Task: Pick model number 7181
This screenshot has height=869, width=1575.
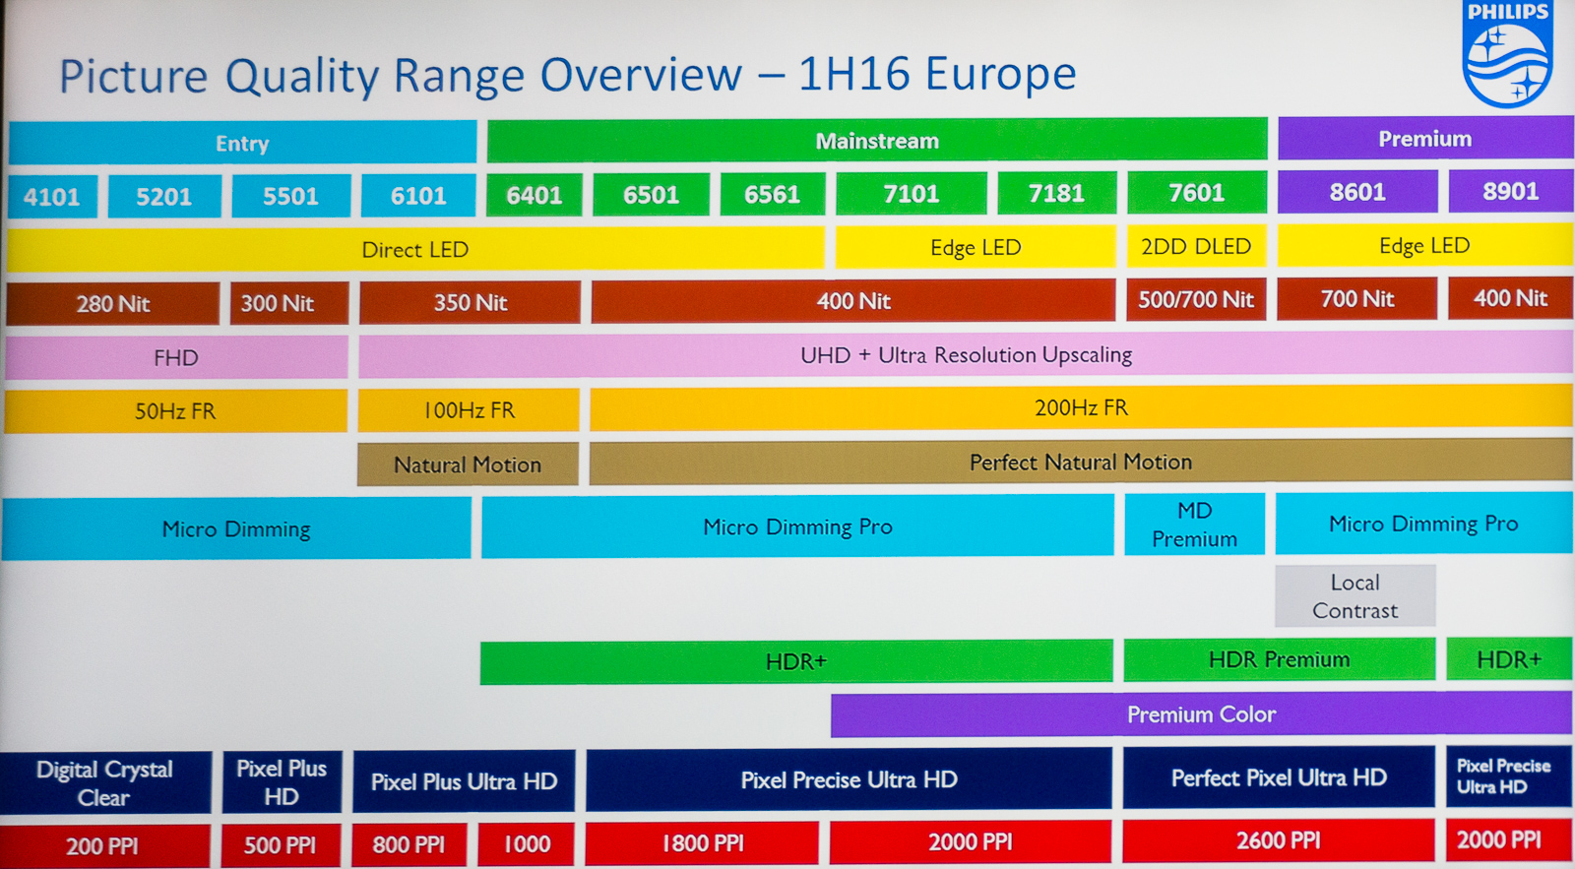Action: coord(1057,193)
